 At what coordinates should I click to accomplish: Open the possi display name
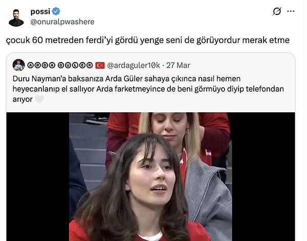click(40, 11)
